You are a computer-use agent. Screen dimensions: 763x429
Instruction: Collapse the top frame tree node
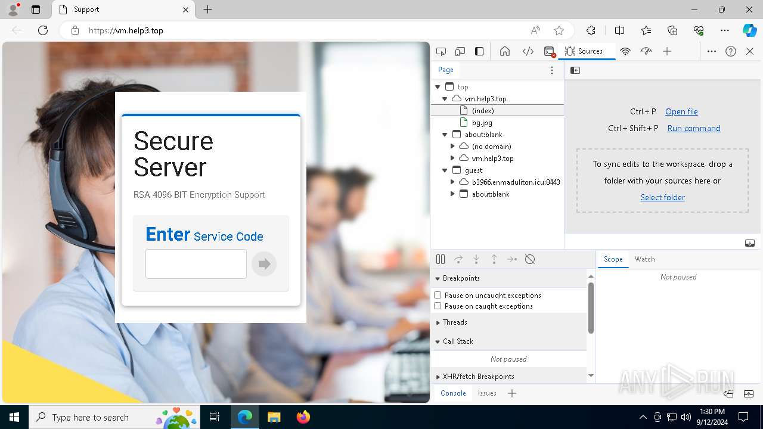click(x=438, y=87)
